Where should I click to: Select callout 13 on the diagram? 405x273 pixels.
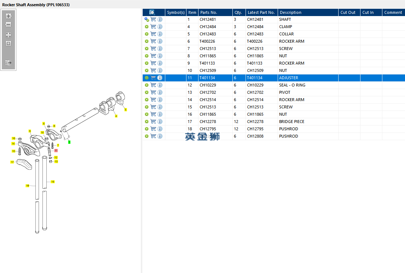coord(56,162)
